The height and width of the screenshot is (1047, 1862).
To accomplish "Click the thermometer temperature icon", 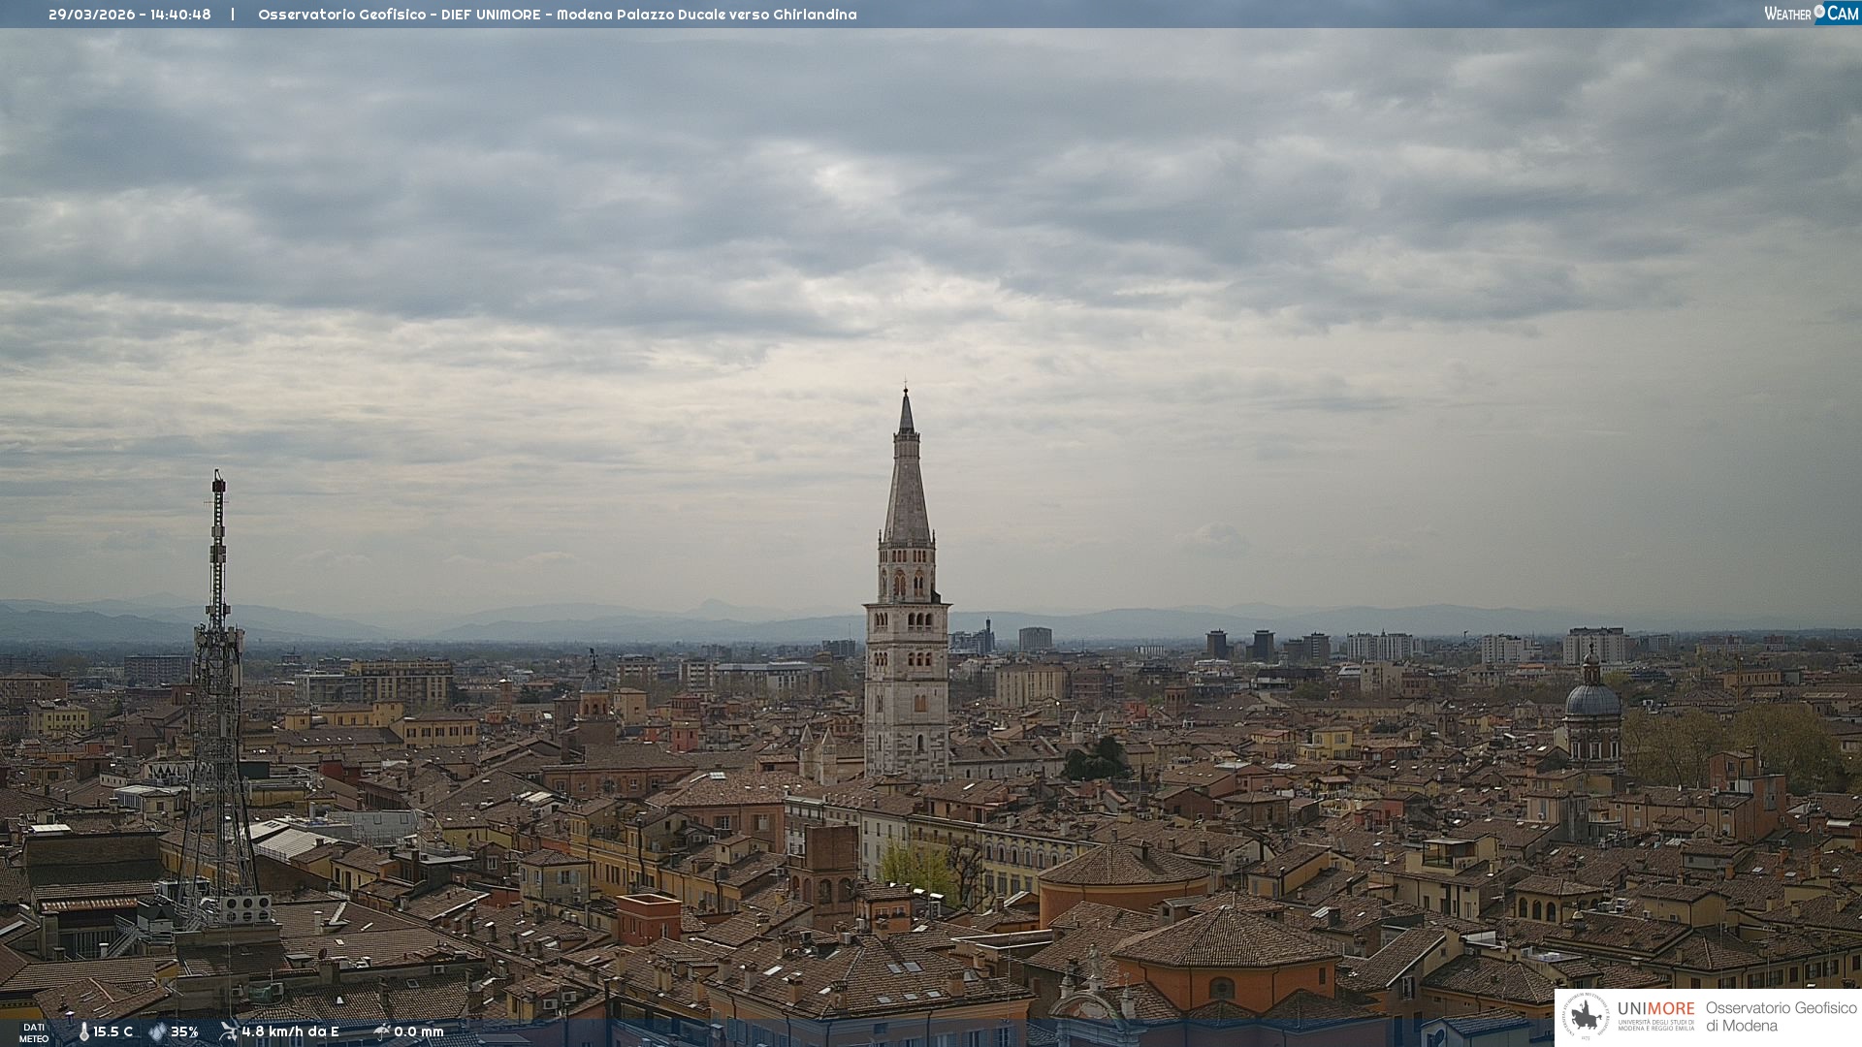I will coord(83,1031).
